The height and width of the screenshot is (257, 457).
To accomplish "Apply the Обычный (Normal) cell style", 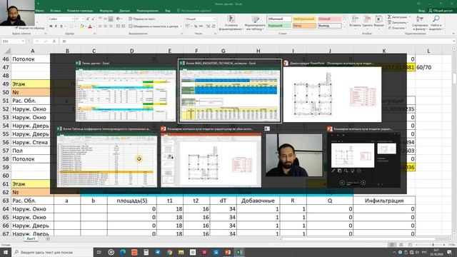I will 279,19.
